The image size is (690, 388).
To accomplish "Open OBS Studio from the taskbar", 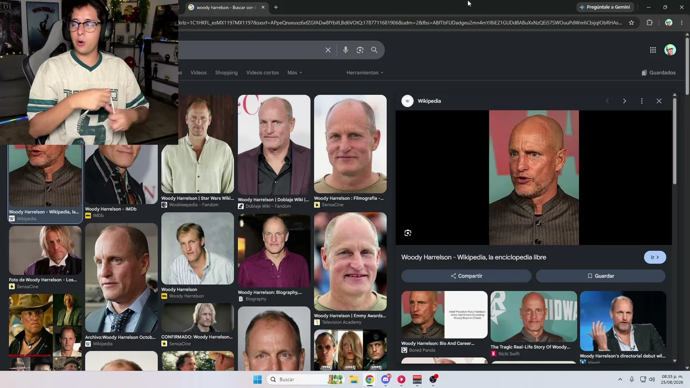I will (x=433, y=379).
